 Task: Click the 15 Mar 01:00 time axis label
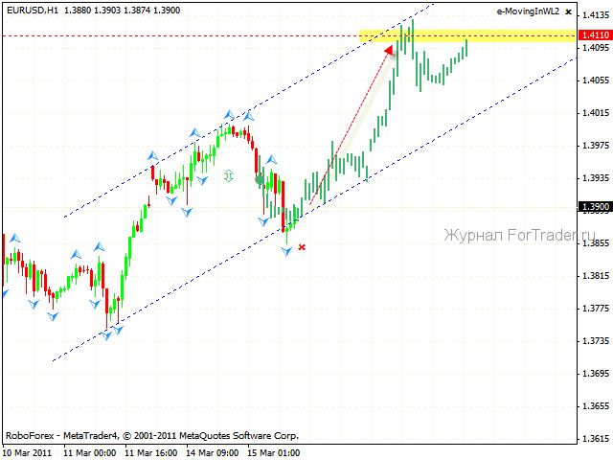coord(272,452)
